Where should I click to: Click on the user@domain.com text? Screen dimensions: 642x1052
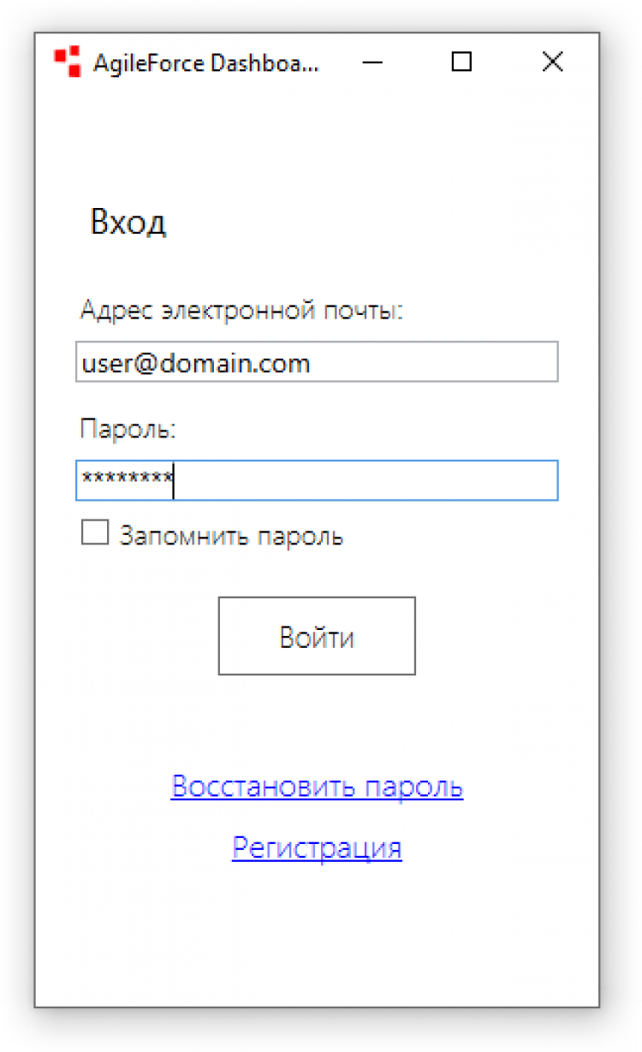pos(196,364)
